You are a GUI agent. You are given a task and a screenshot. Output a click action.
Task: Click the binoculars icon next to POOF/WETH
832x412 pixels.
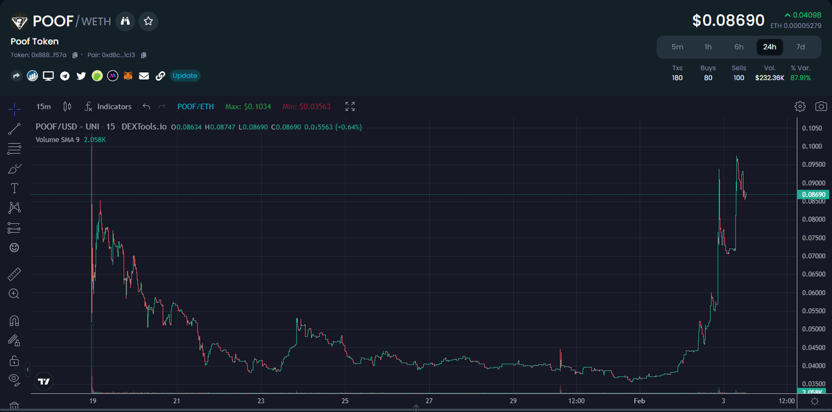125,21
